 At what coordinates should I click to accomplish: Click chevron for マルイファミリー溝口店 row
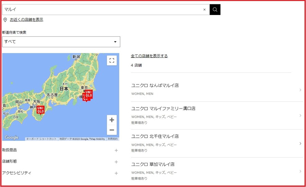pyautogui.click(x=300, y=116)
